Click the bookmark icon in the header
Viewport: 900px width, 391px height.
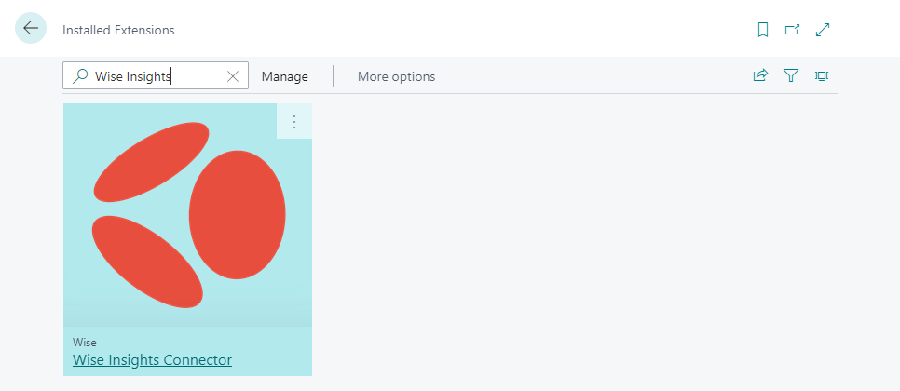(x=762, y=30)
